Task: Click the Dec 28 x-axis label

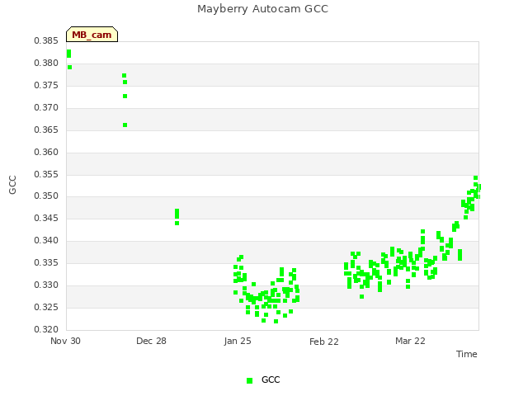Action: coord(151,341)
